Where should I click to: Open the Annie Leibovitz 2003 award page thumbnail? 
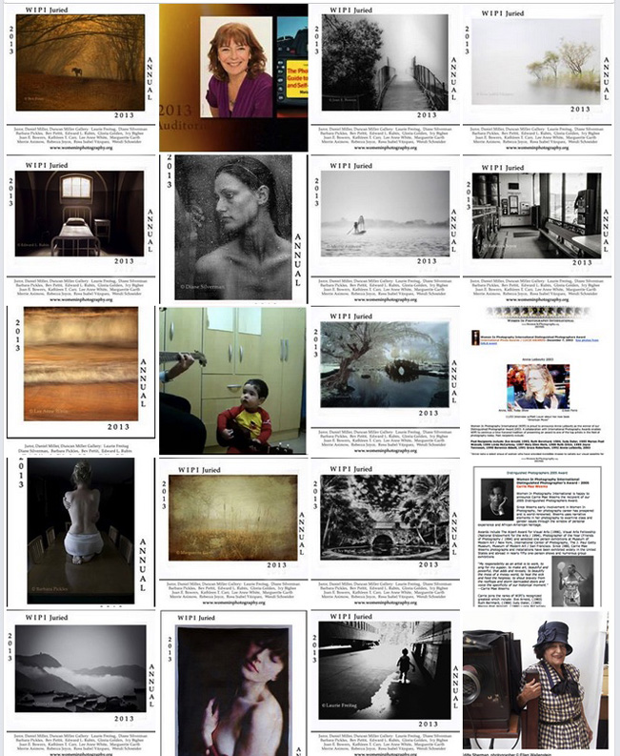coord(537,380)
